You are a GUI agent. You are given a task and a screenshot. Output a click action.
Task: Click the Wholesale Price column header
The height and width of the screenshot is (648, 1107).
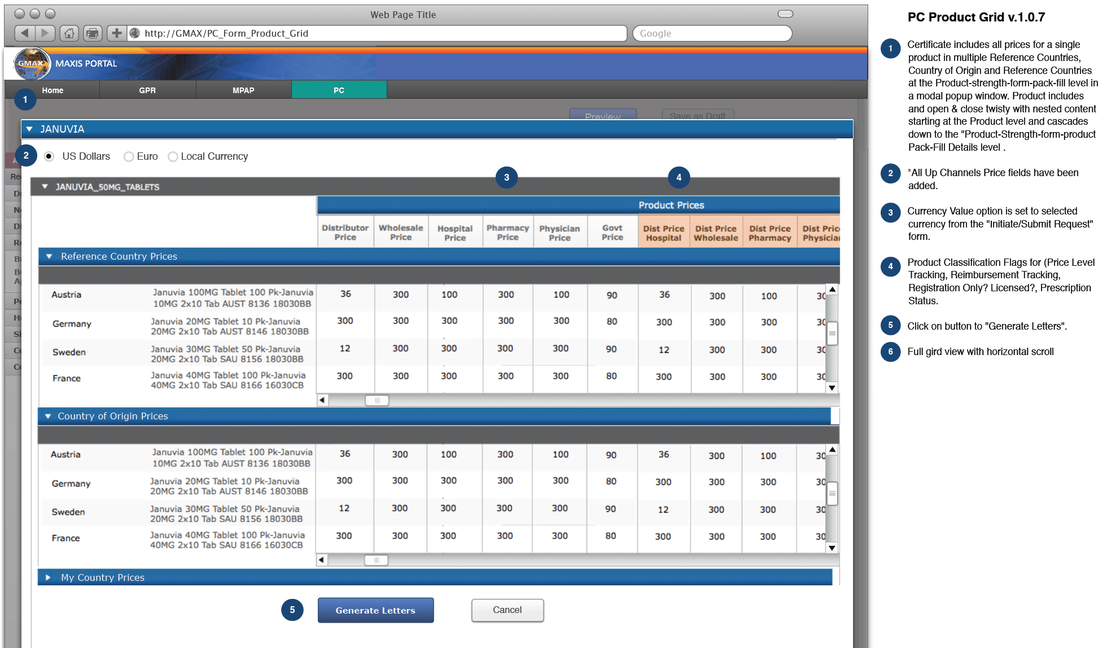pyautogui.click(x=401, y=232)
